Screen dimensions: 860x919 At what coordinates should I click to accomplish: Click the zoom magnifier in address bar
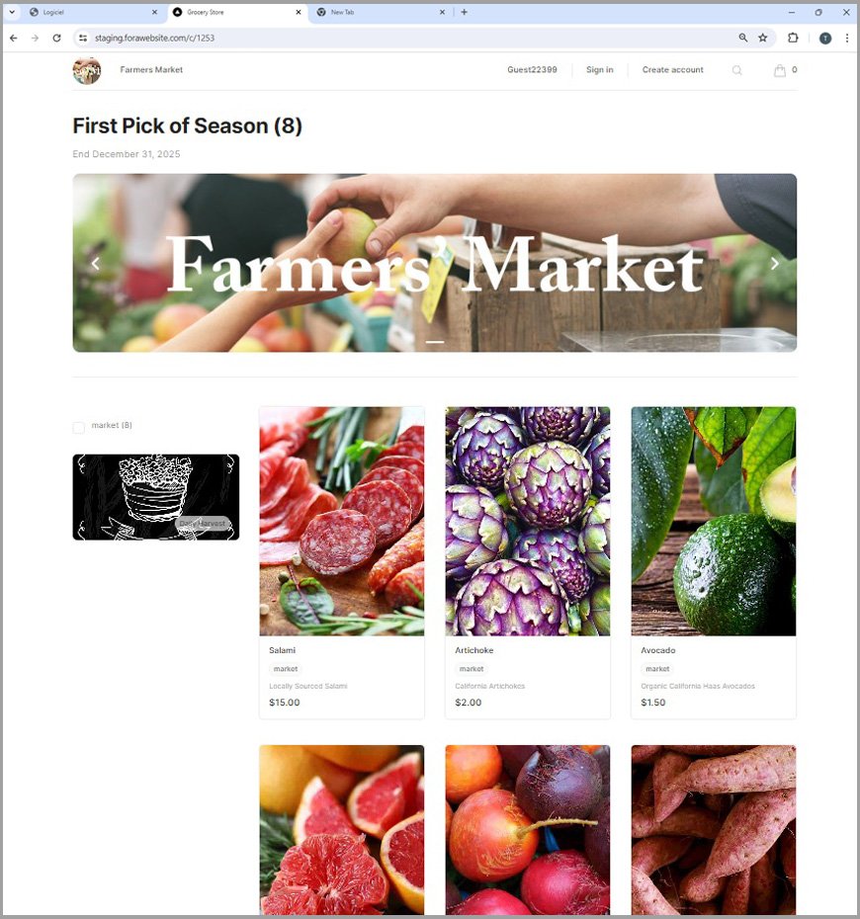click(x=742, y=38)
